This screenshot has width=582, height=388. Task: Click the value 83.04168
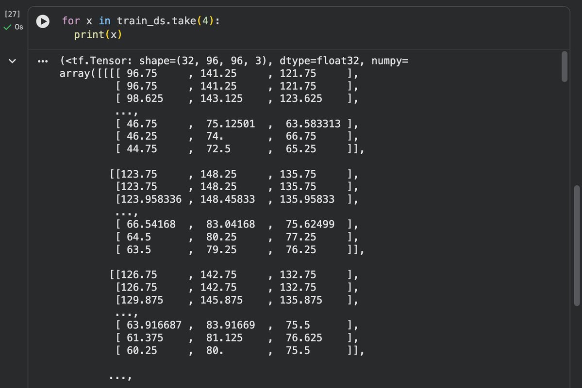point(231,225)
